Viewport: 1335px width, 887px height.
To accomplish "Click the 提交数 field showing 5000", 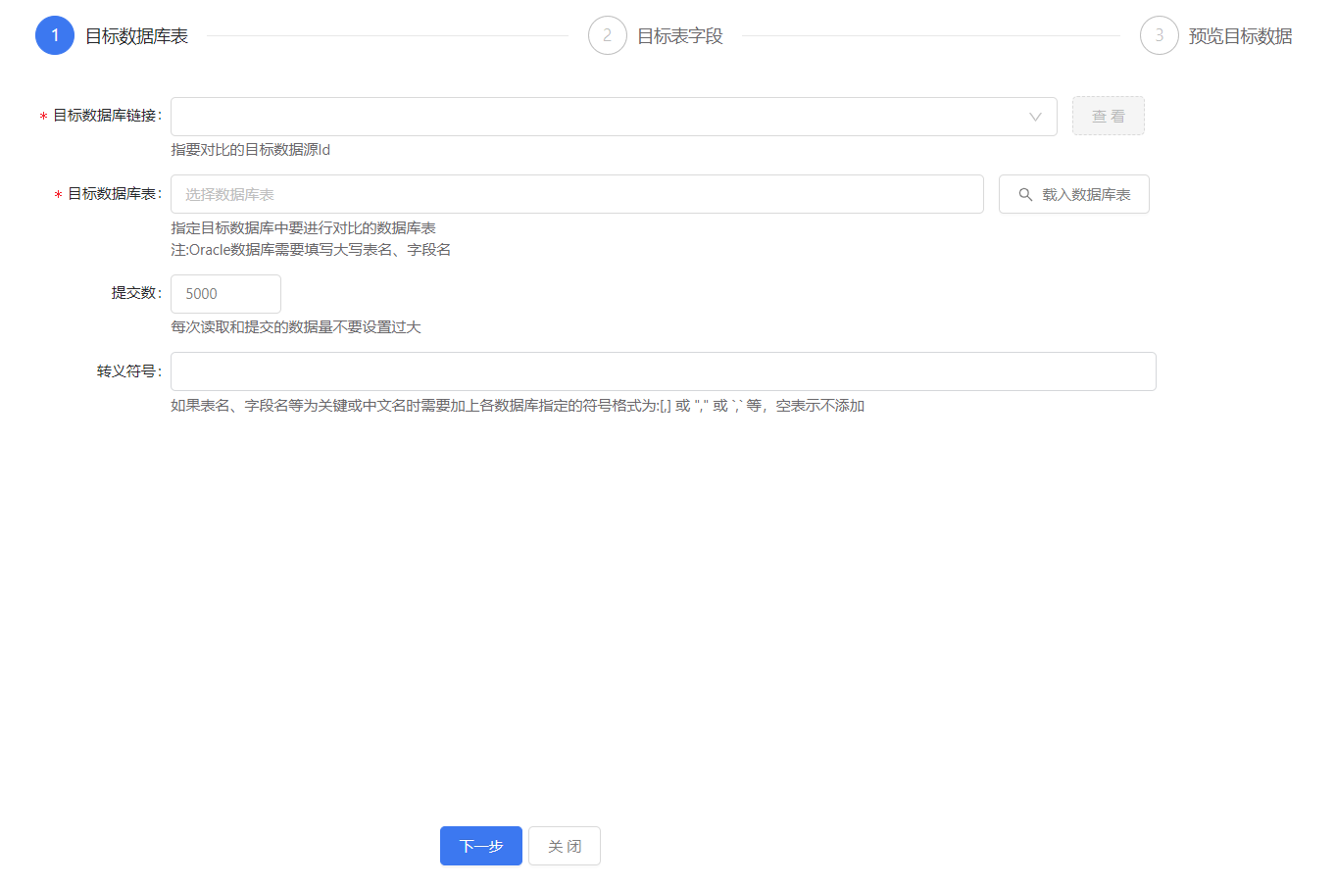I will pos(225,294).
